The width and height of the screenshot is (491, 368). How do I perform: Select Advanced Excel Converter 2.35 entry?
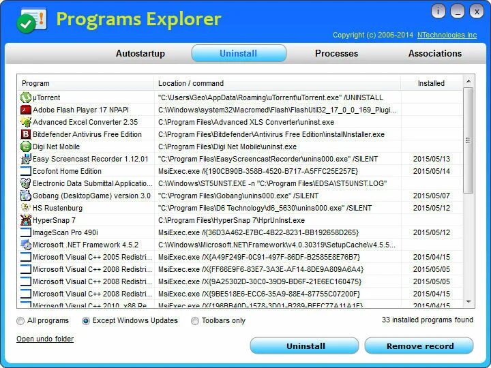[x=85, y=122]
